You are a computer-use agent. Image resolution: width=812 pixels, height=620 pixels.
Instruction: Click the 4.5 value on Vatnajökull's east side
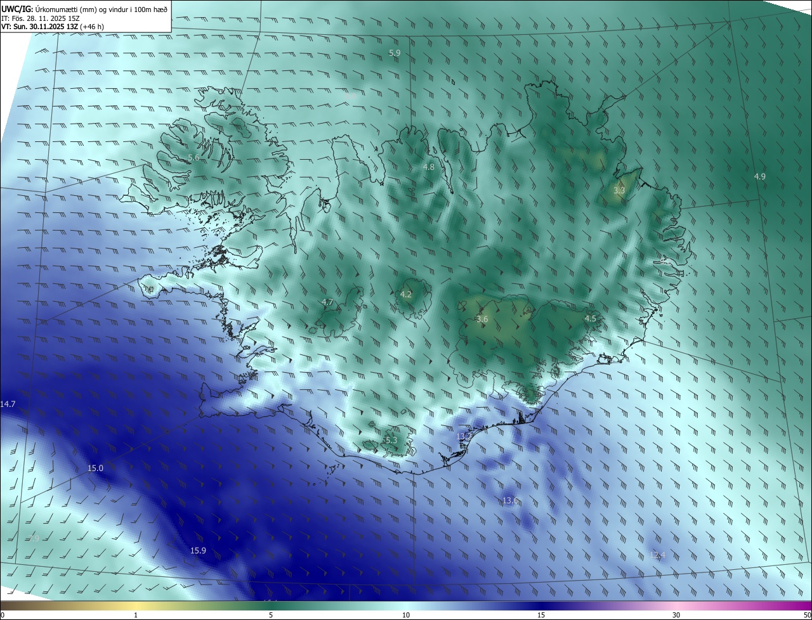pos(591,318)
